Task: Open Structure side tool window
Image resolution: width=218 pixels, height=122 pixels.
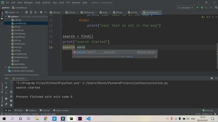Action: (2, 88)
